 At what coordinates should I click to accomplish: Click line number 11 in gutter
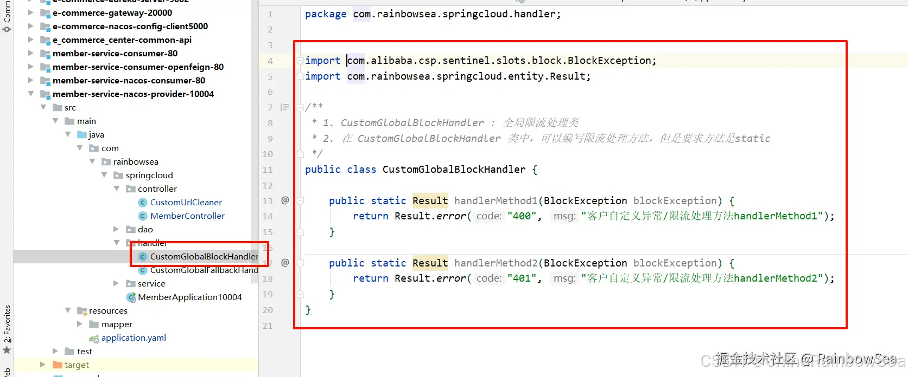pos(268,170)
